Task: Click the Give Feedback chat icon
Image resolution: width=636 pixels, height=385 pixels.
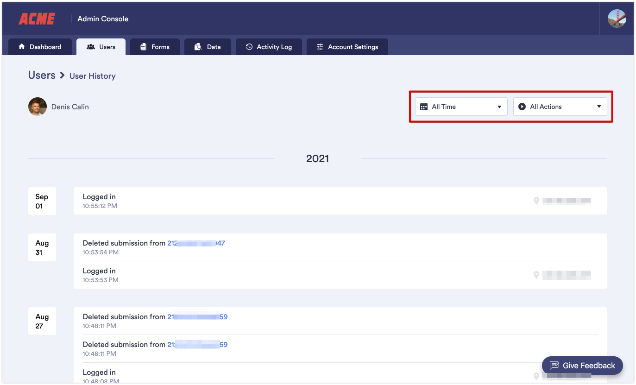Action: click(x=554, y=366)
